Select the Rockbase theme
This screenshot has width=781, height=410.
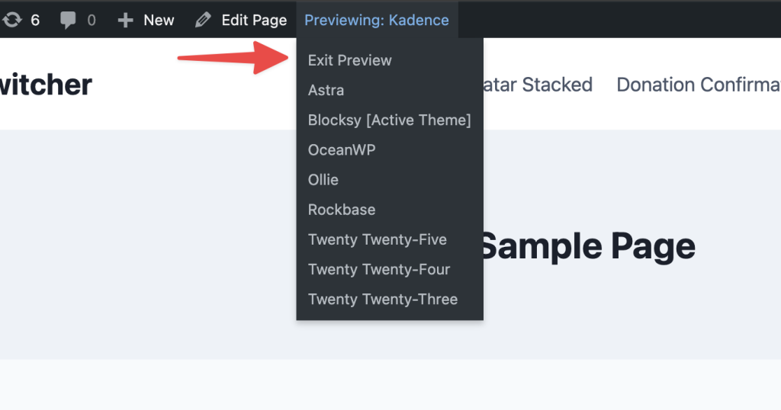point(342,210)
